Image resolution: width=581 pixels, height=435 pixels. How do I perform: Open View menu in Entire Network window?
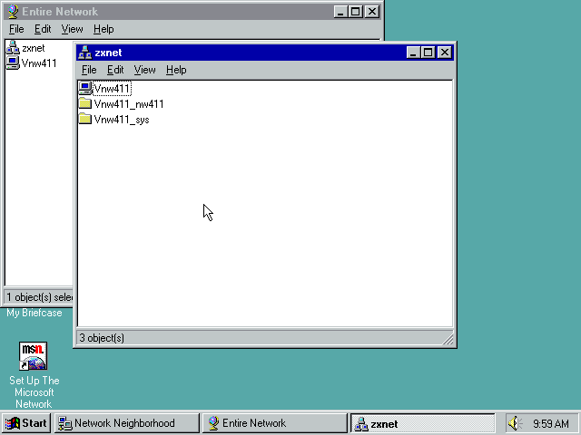pos(72,29)
